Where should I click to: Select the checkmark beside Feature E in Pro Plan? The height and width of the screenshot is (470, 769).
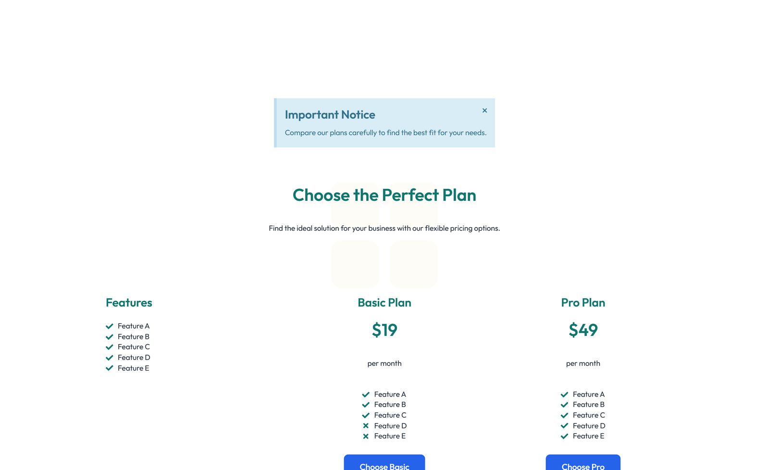pos(564,436)
